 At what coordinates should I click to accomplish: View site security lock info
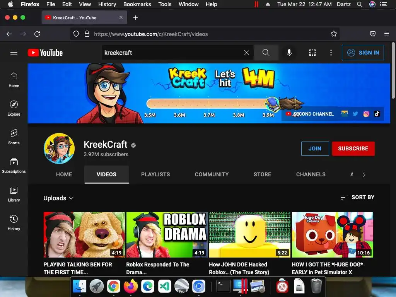[x=87, y=34]
